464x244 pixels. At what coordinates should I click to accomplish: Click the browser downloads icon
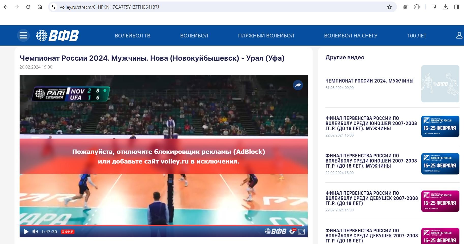[445, 7]
